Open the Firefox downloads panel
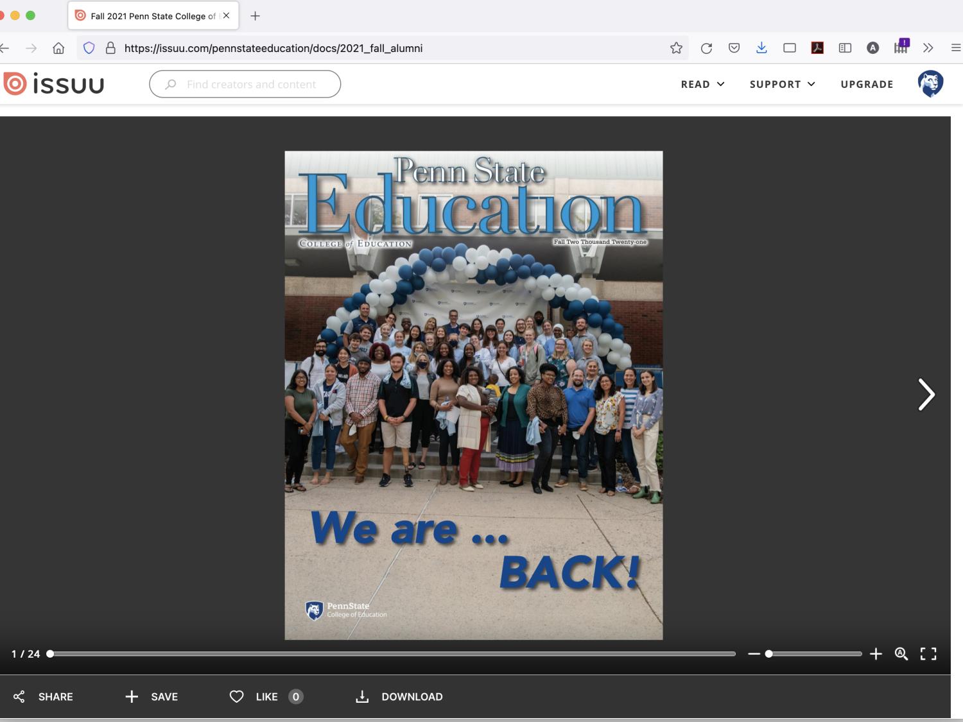The height and width of the screenshot is (722, 963). coord(761,48)
